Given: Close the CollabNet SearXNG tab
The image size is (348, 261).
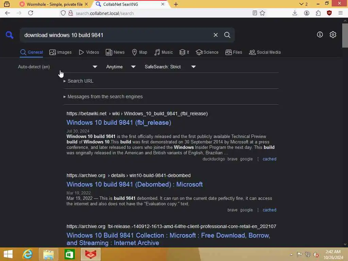Looking at the screenshot, I should click(163, 4).
